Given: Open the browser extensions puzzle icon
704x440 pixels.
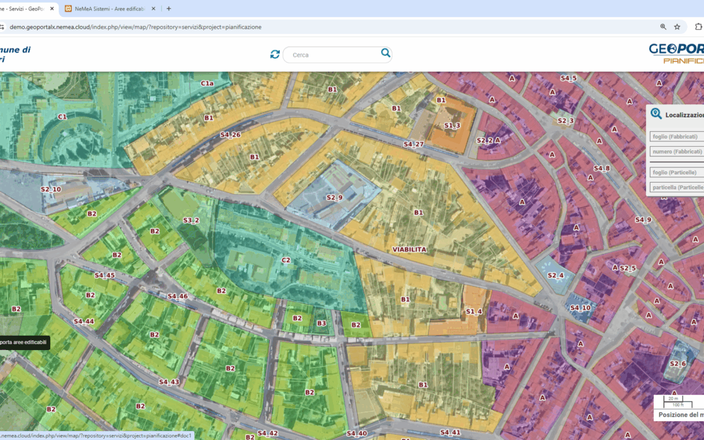Looking at the screenshot, I should point(699,27).
